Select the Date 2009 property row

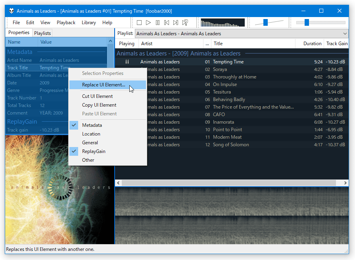click(37, 83)
